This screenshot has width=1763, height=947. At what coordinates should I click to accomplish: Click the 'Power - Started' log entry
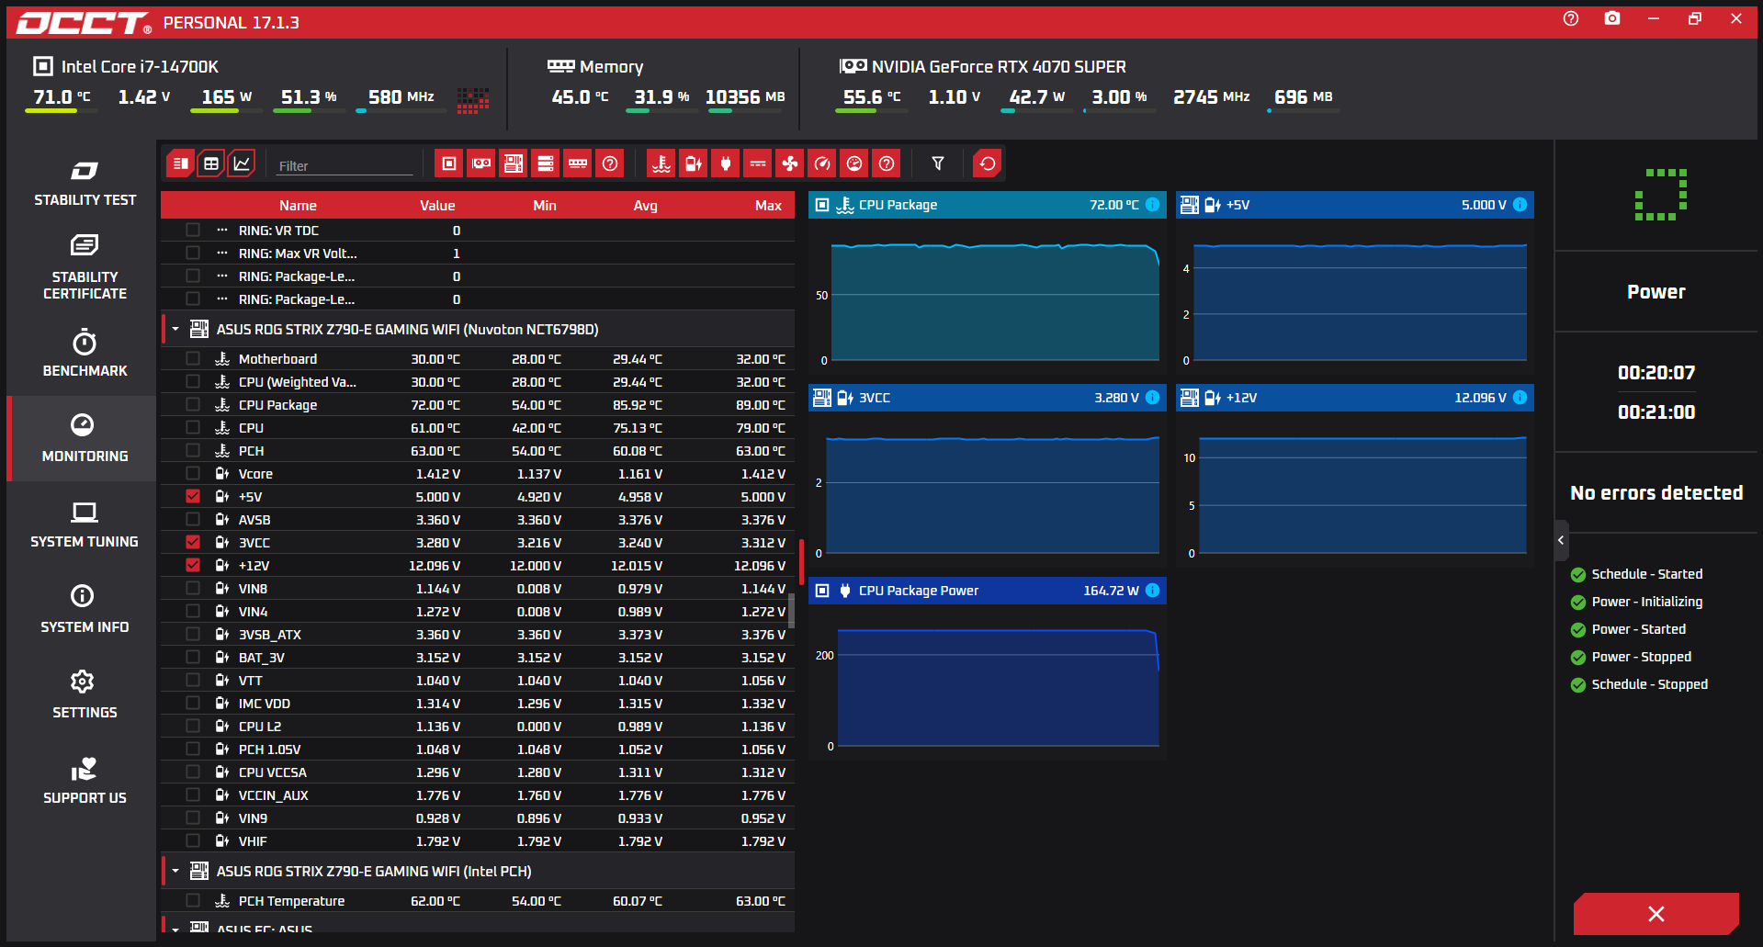click(x=1638, y=629)
